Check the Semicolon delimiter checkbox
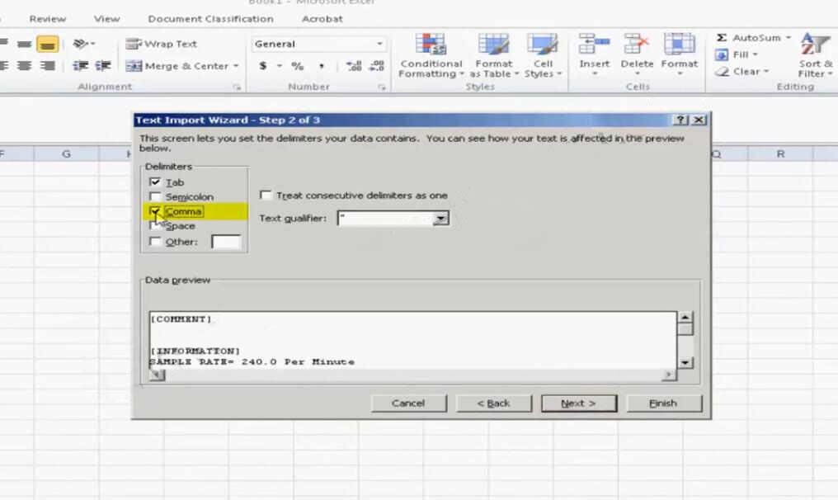 (155, 196)
